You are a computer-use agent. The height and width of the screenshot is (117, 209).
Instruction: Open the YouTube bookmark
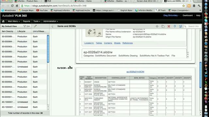[42, 10]
